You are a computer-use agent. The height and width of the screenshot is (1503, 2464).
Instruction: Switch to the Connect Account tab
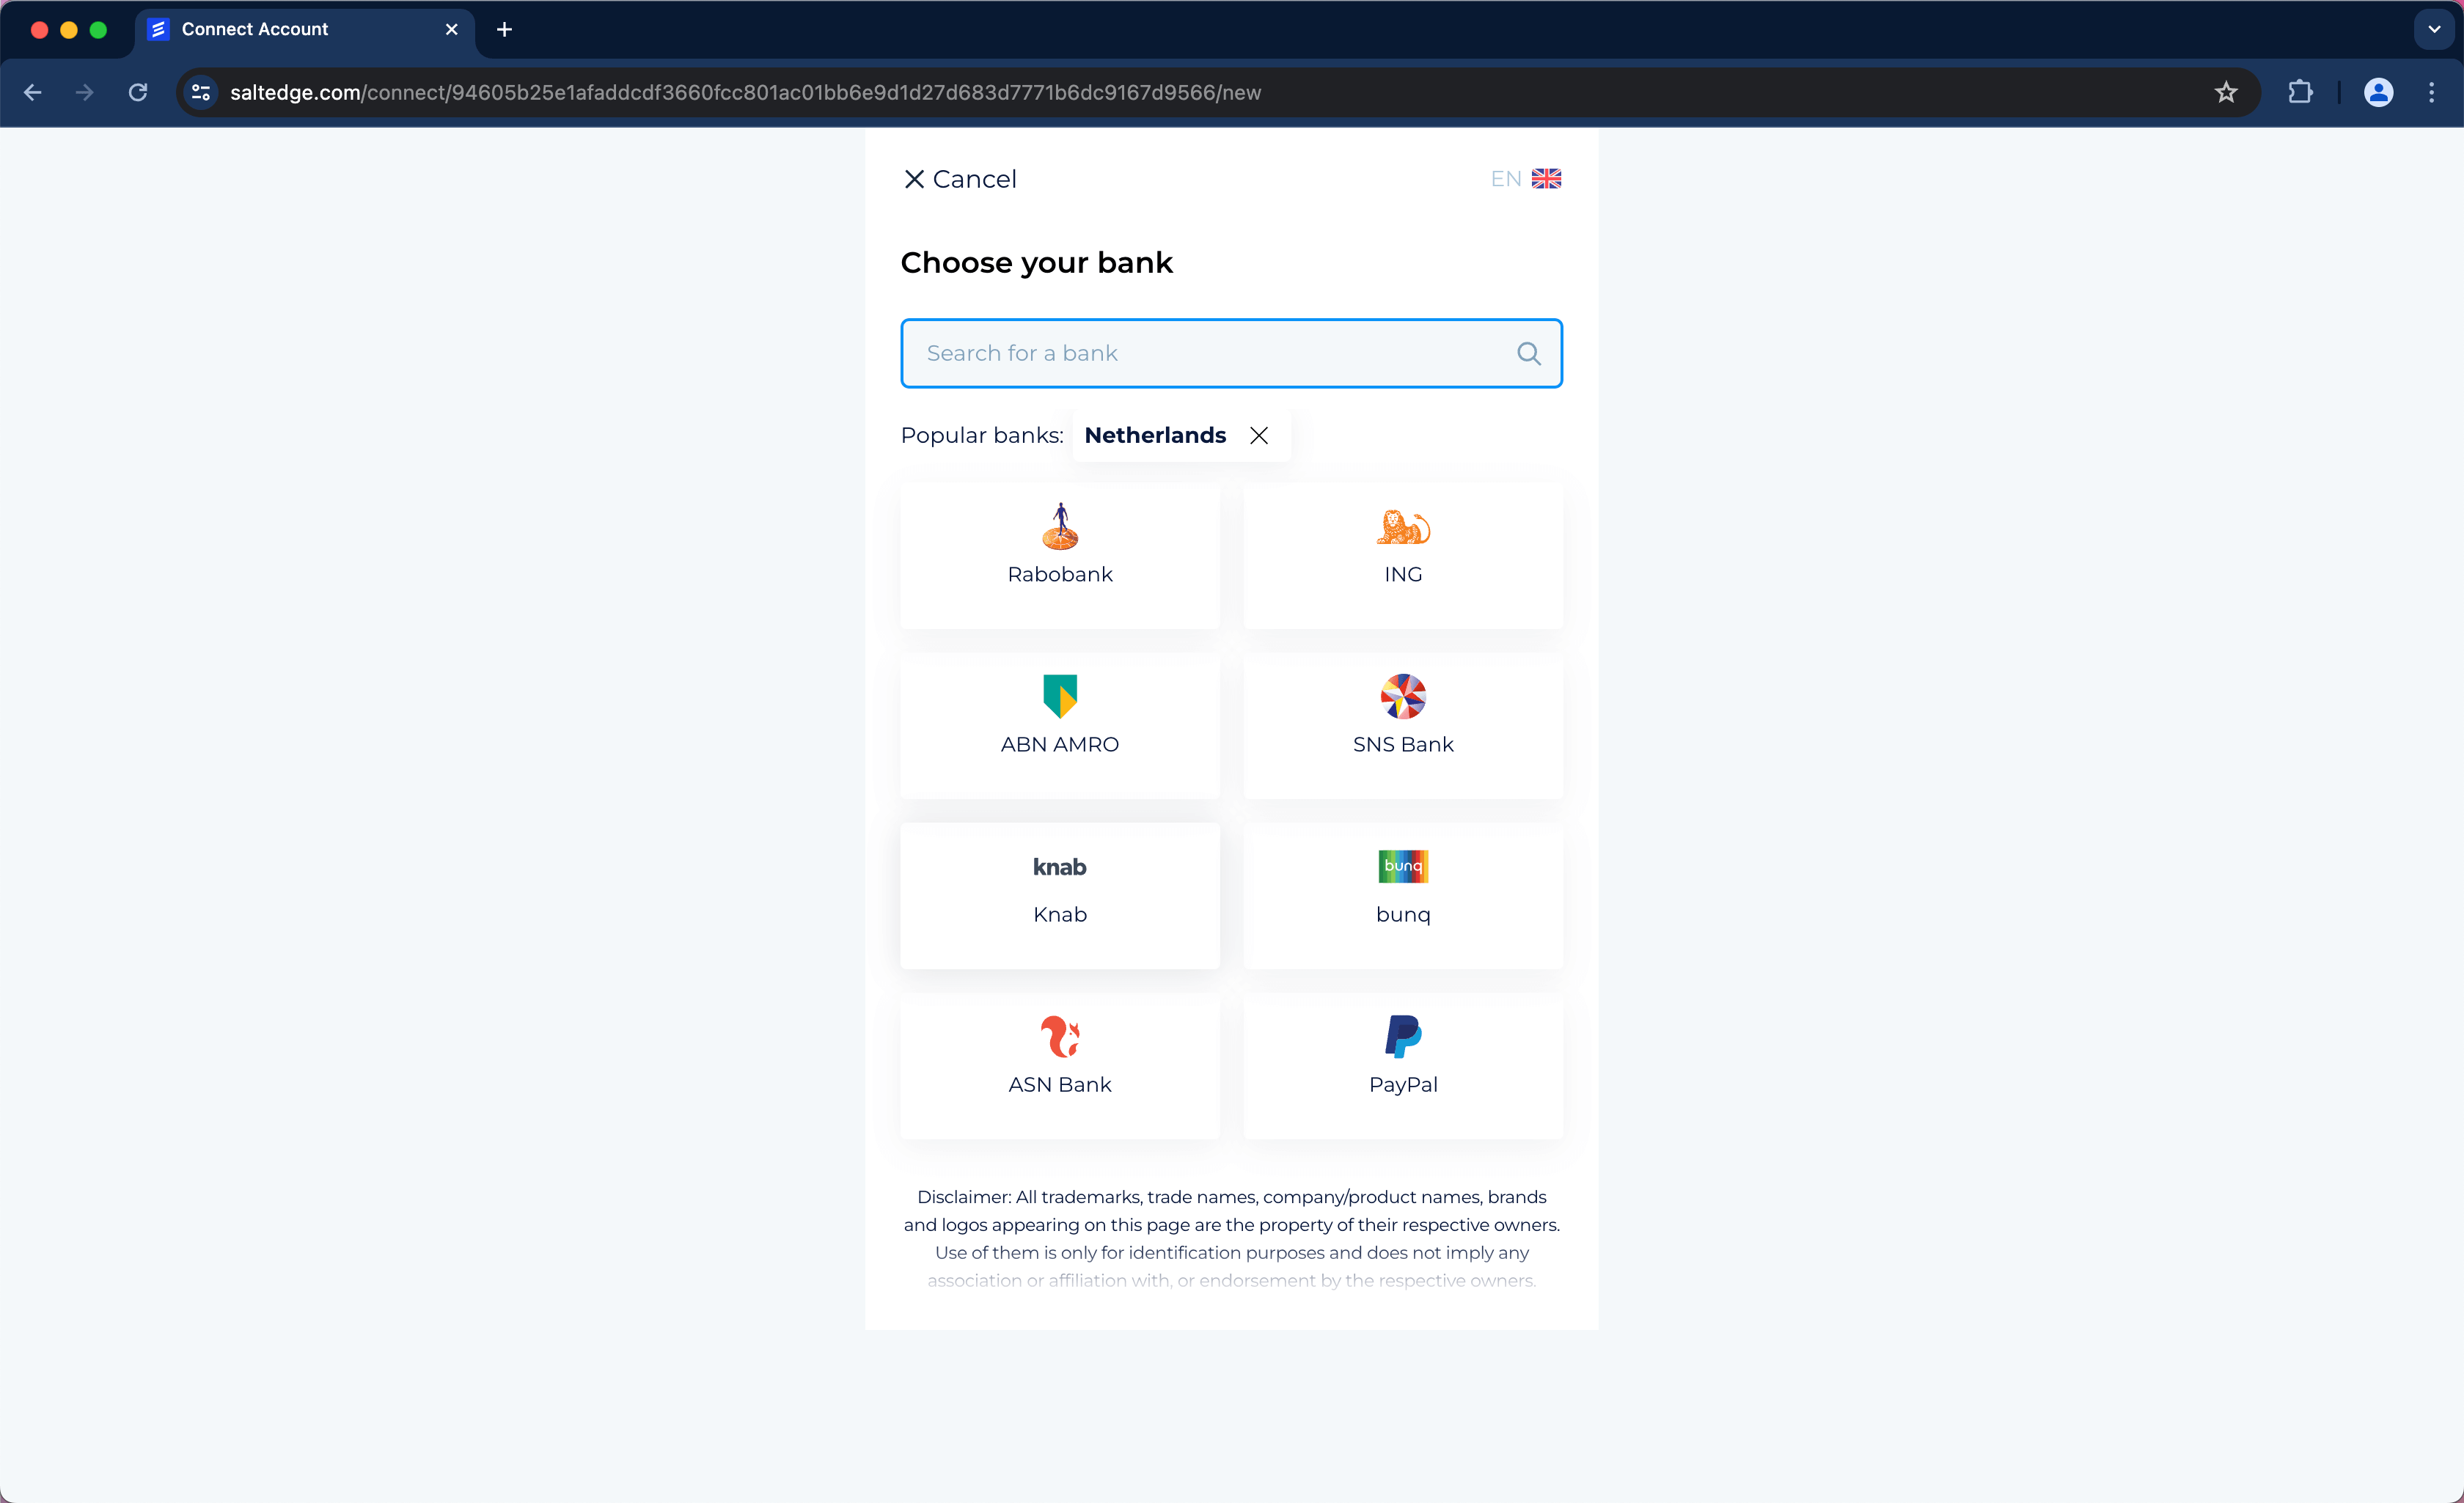click(x=304, y=29)
